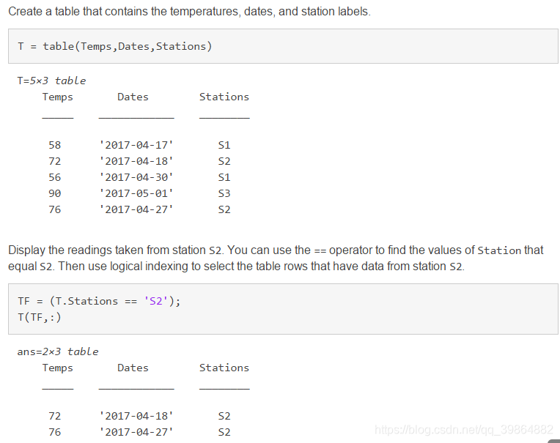This screenshot has height=443, width=560.
Task: Click the temperature value 90
Action: pyautogui.click(x=55, y=193)
